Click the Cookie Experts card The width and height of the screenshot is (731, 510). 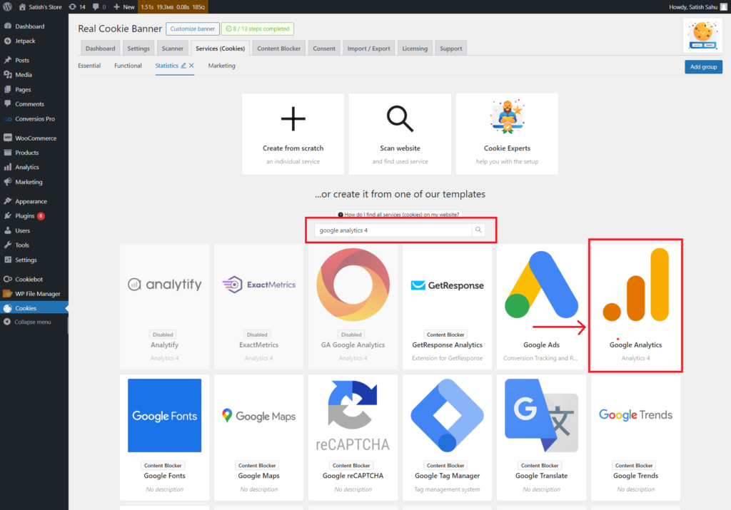pyautogui.click(x=508, y=134)
